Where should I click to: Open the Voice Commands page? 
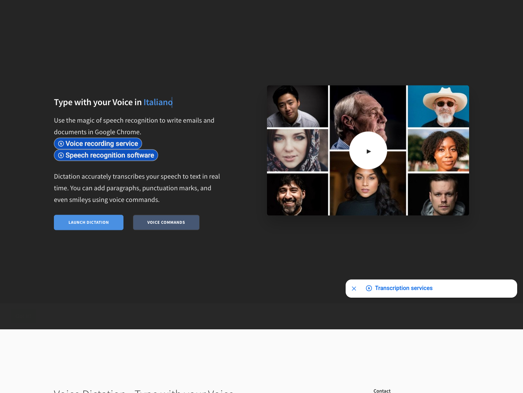coord(166,222)
